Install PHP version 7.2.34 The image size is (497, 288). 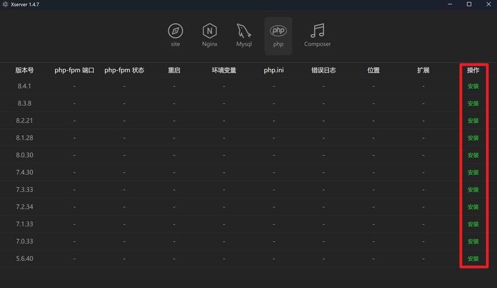(x=473, y=207)
